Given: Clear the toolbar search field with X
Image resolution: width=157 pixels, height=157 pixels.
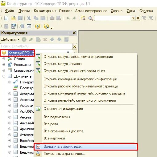Looking at the screenshot, I should 138,18.
